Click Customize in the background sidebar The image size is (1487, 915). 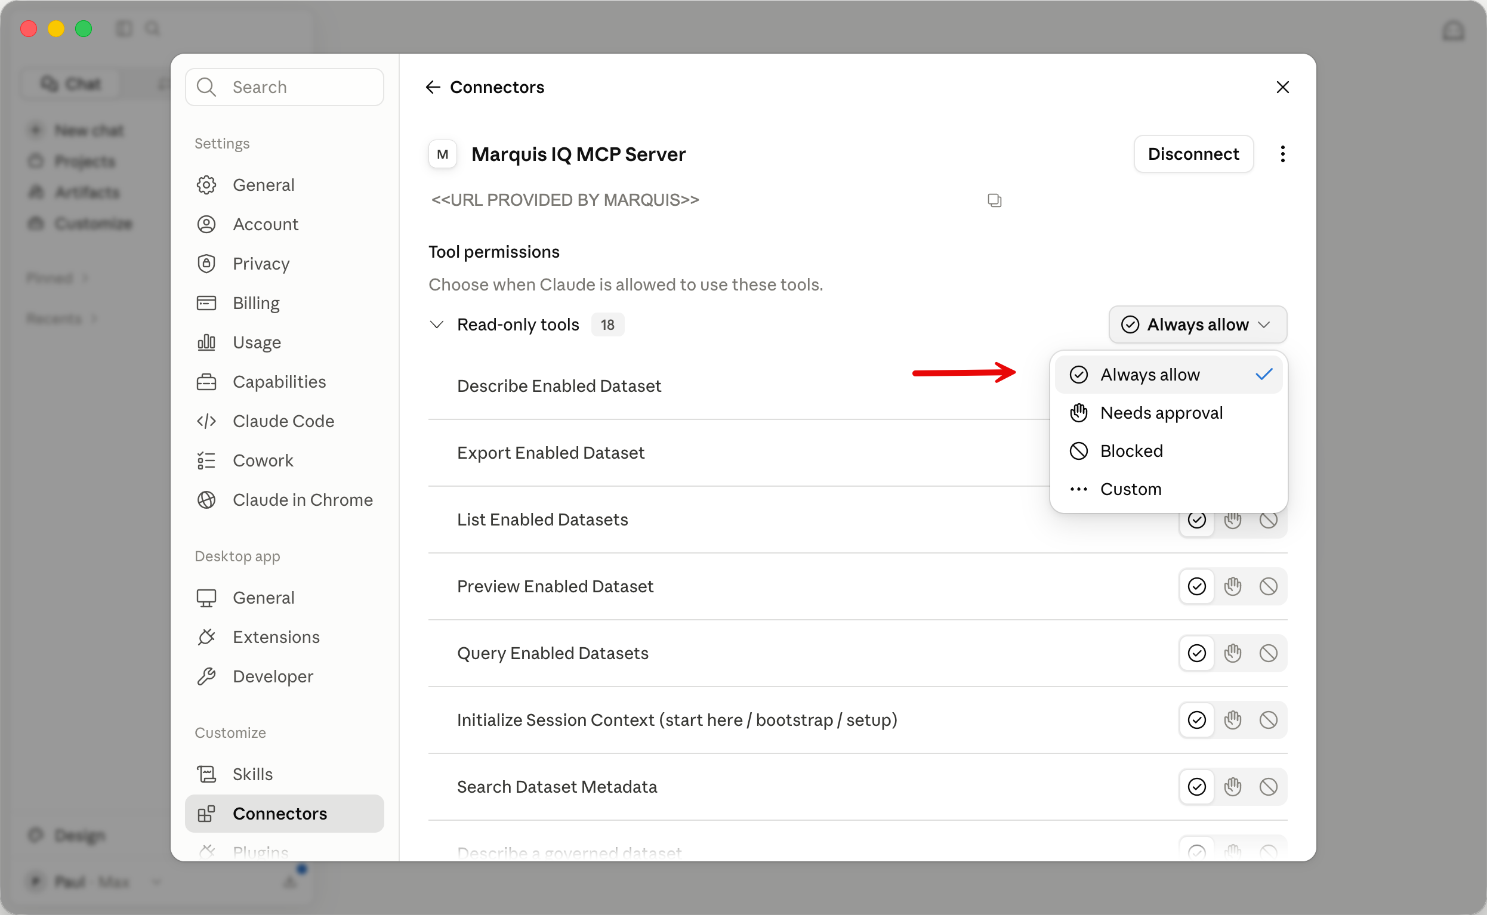pos(80,223)
